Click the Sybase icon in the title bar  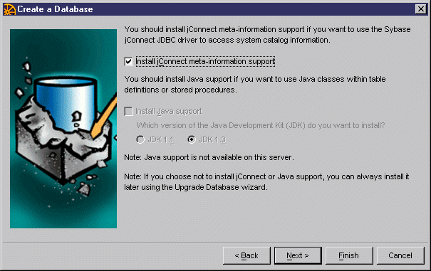click(9, 9)
